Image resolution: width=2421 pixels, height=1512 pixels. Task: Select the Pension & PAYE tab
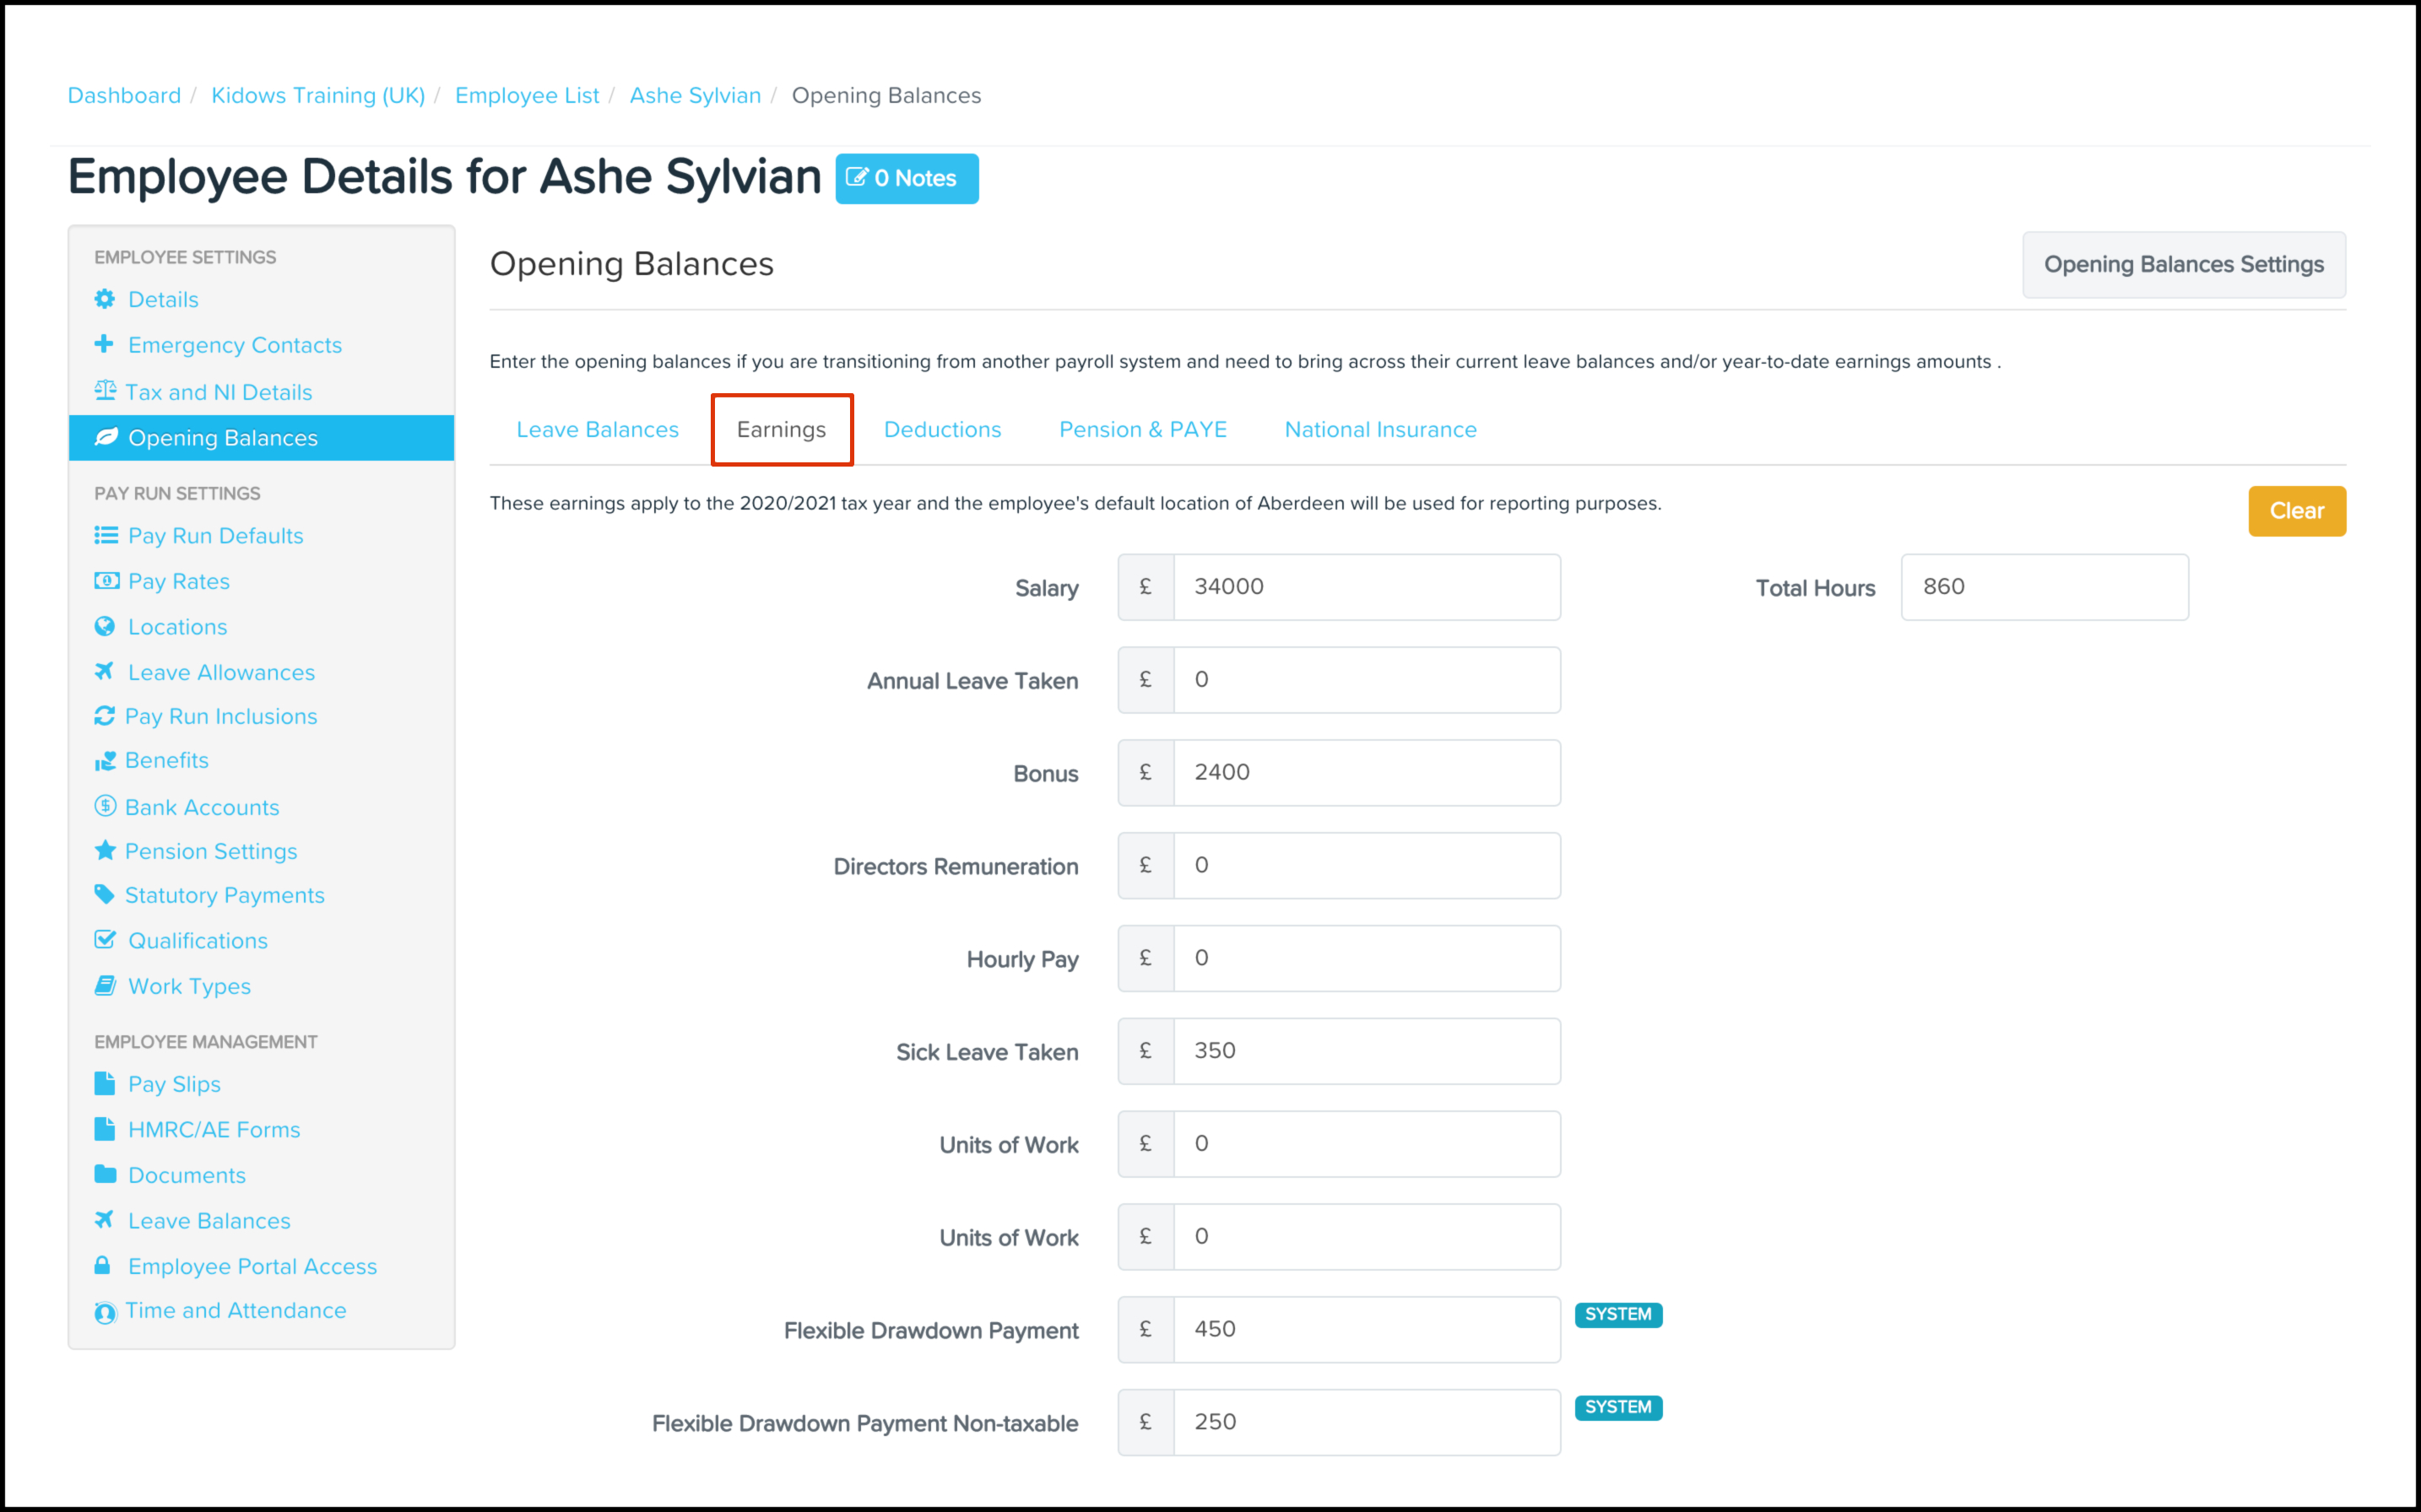(x=1142, y=430)
